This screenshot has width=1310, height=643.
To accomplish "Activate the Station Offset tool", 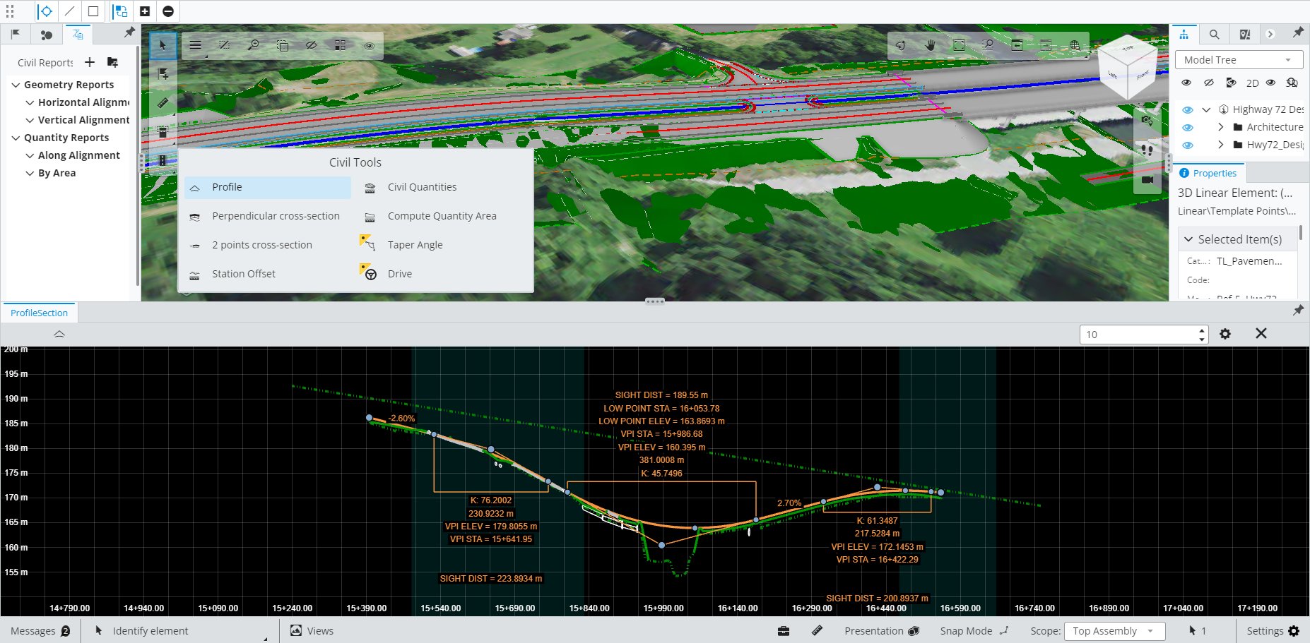I will pos(243,274).
